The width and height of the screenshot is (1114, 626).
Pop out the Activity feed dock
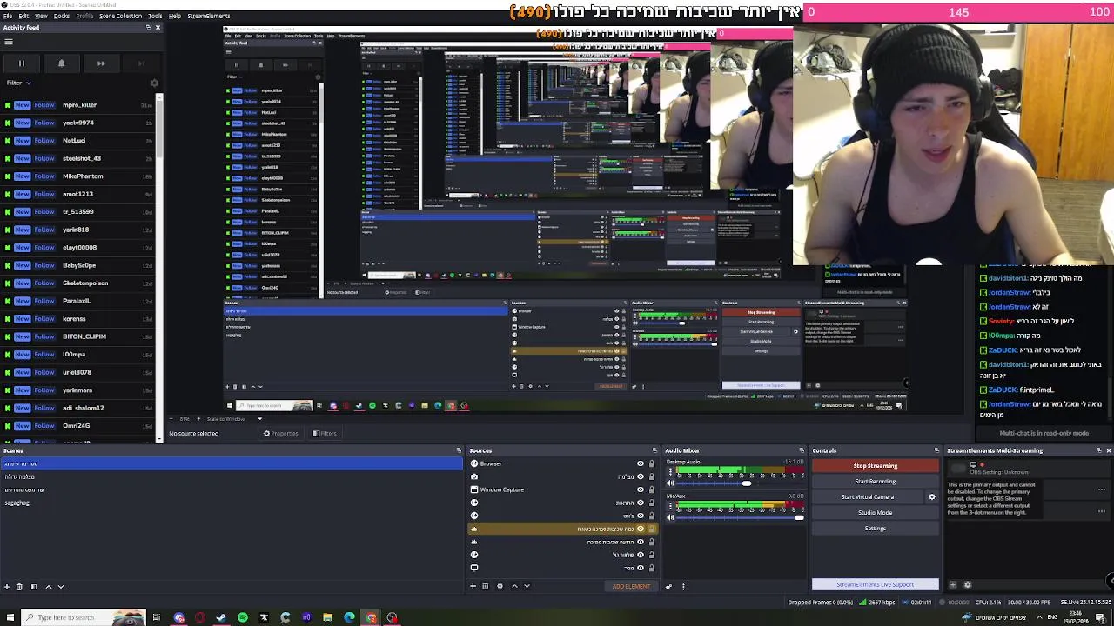pos(148,27)
